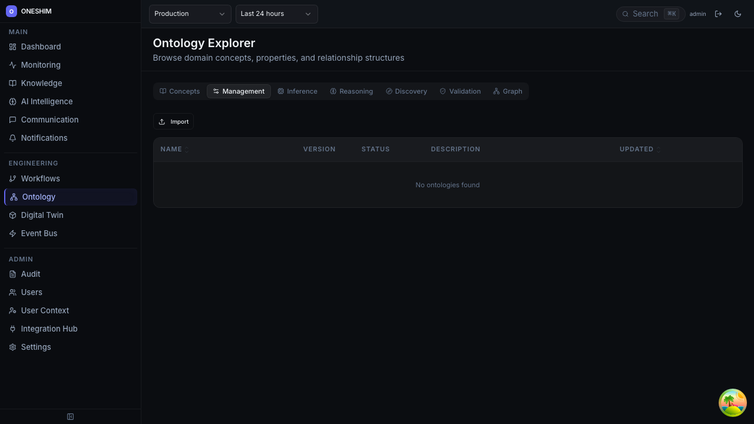Open the Event Bus lightning icon
The image size is (754, 424).
tap(12, 233)
